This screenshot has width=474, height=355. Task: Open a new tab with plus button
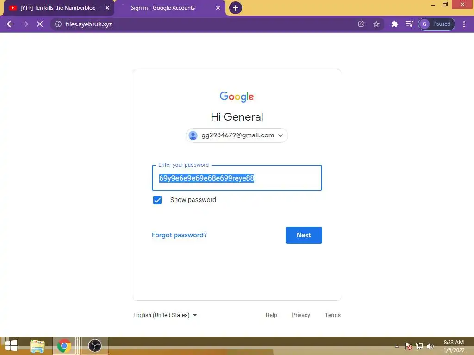[236, 8]
